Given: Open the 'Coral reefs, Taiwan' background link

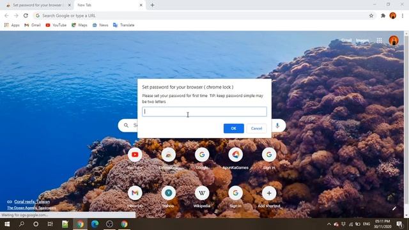Looking at the screenshot, I should point(32,202).
